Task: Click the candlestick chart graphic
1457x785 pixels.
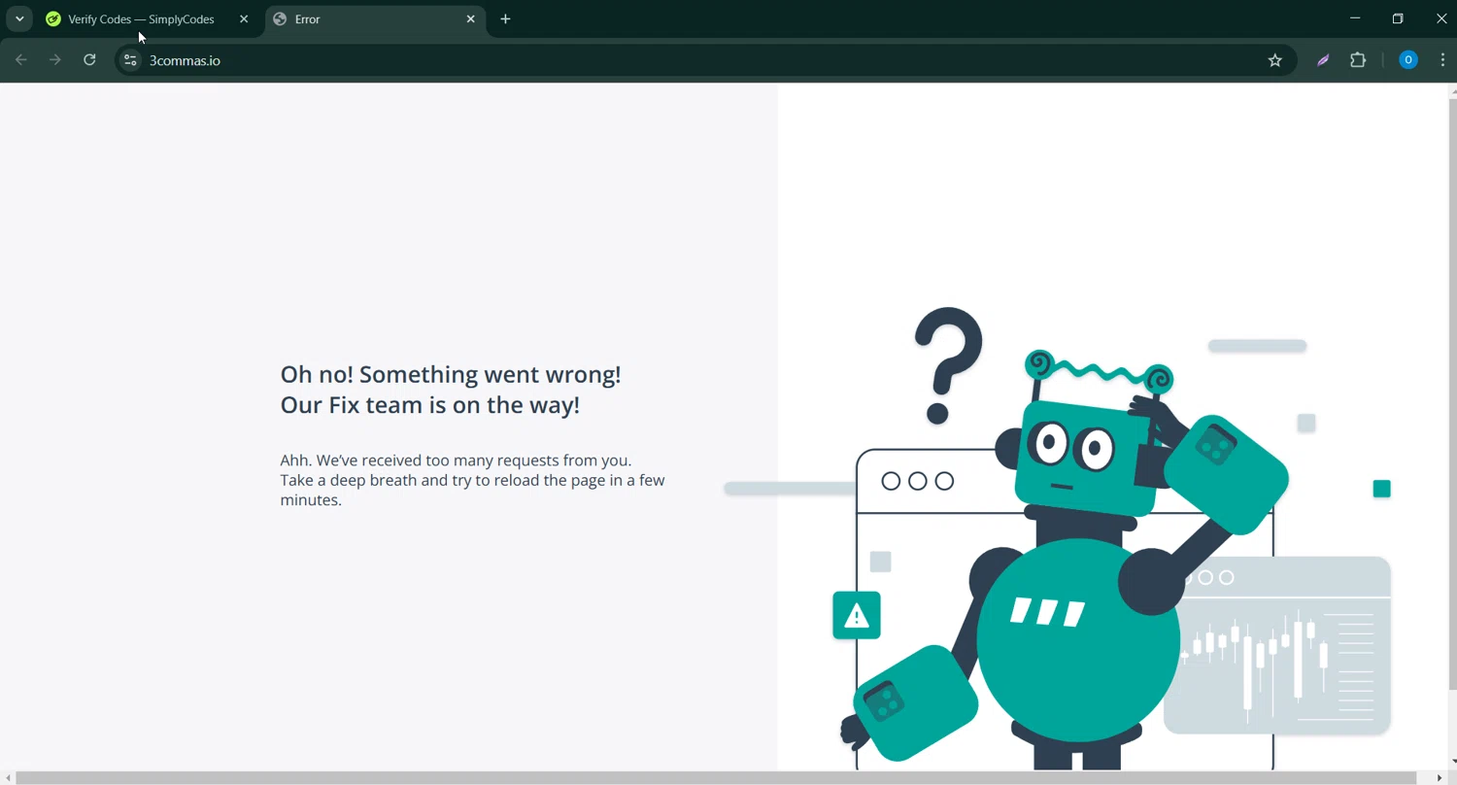Action: click(x=1276, y=645)
